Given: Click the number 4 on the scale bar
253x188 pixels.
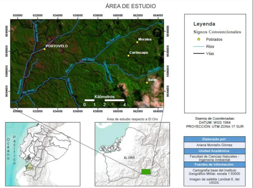Looking at the screenshot, I should point(124,105).
